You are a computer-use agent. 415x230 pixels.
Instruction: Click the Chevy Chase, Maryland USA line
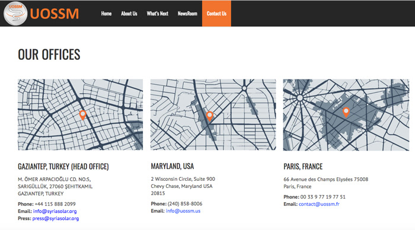(181, 186)
